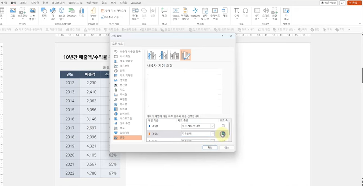Insert 슬라이드 번호

[x=215, y=13]
